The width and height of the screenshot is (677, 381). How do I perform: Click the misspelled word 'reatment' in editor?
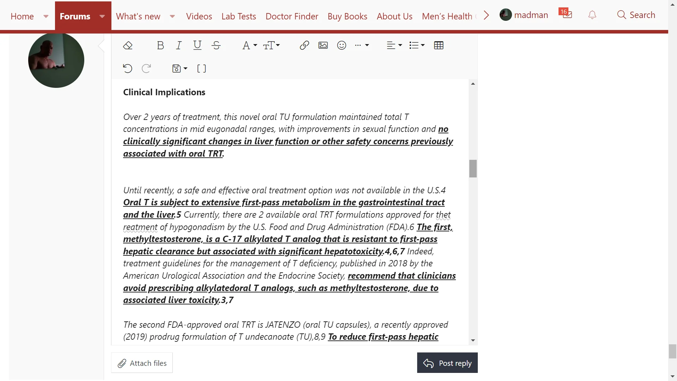click(140, 227)
